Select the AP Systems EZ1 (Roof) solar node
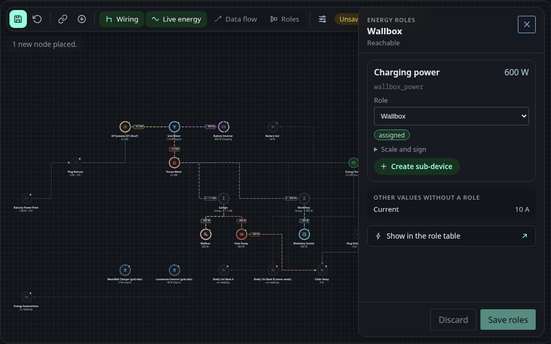Screen dimensions: 551x344 (x=125, y=127)
